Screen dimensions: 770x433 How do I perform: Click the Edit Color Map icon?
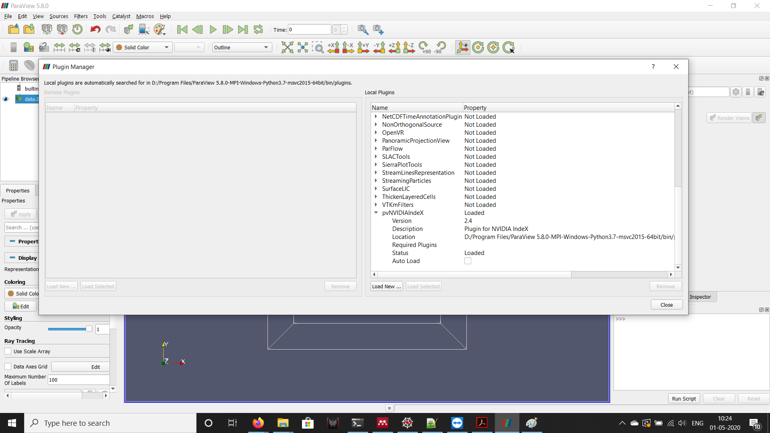(28, 47)
